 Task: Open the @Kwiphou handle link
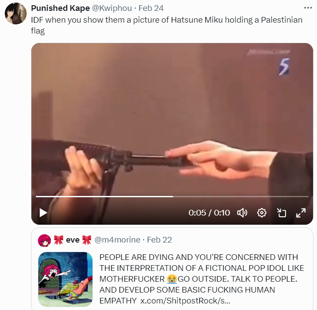111,9
